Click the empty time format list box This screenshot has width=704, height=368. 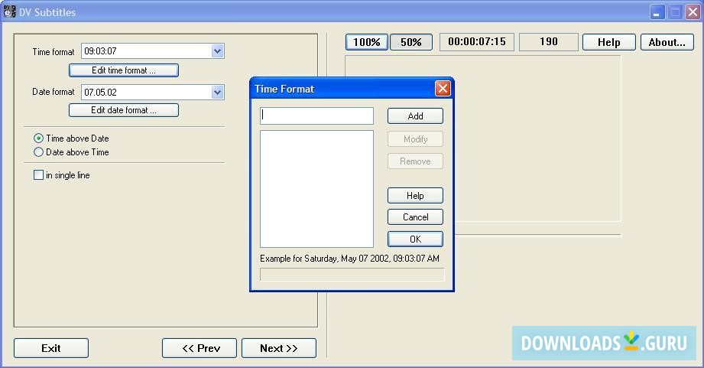tap(316, 189)
